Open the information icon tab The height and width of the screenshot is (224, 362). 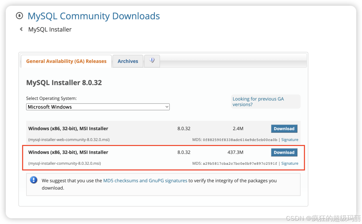pyautogui.click(x=152, y=61)
